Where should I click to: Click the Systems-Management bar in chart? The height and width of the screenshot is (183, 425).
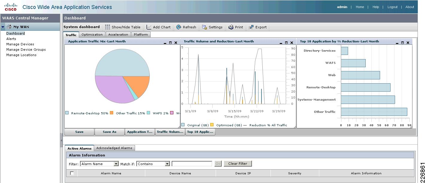368,100
